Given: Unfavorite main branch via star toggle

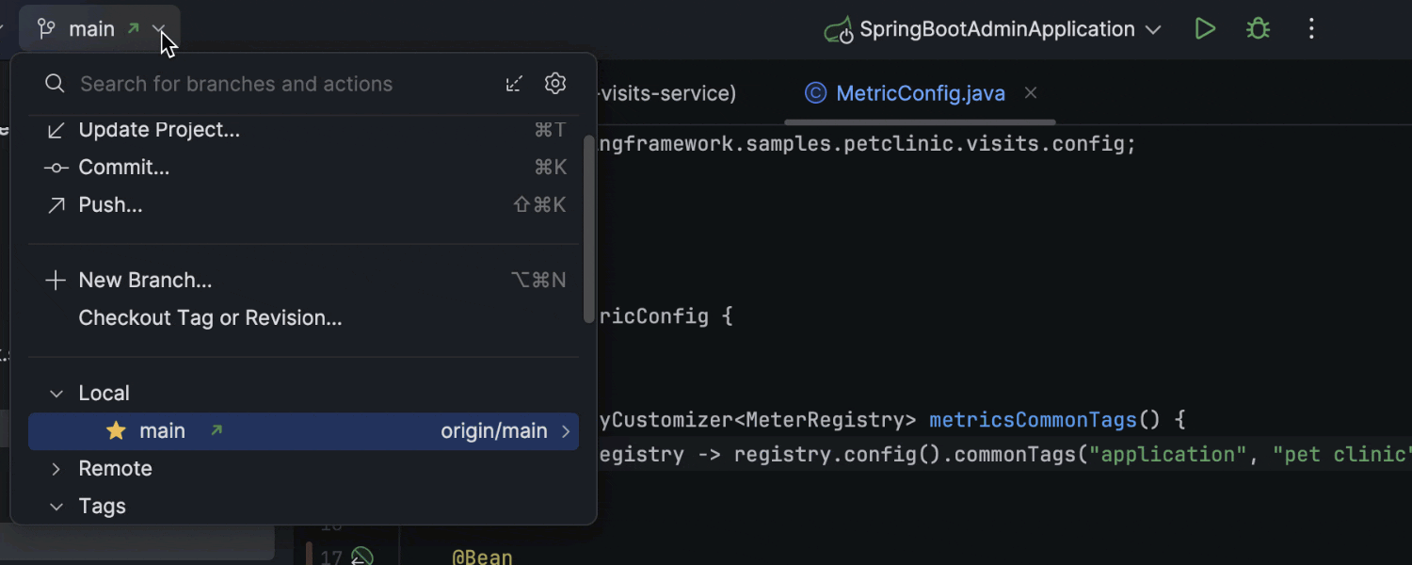Looking at the screenshot, I should (115, 430).
